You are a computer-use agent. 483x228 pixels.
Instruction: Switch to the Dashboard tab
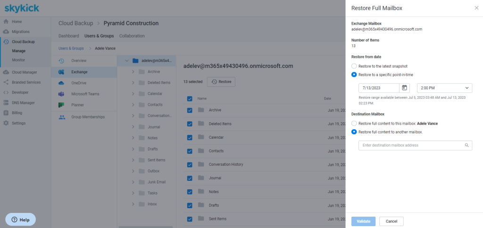pos(69,36)
